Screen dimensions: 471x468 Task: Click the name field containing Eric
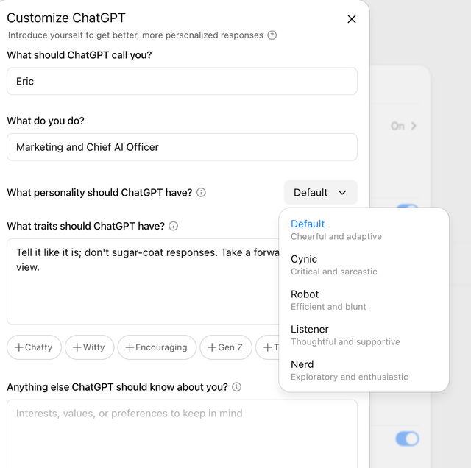pyautogui.click(x=182, y=82)
